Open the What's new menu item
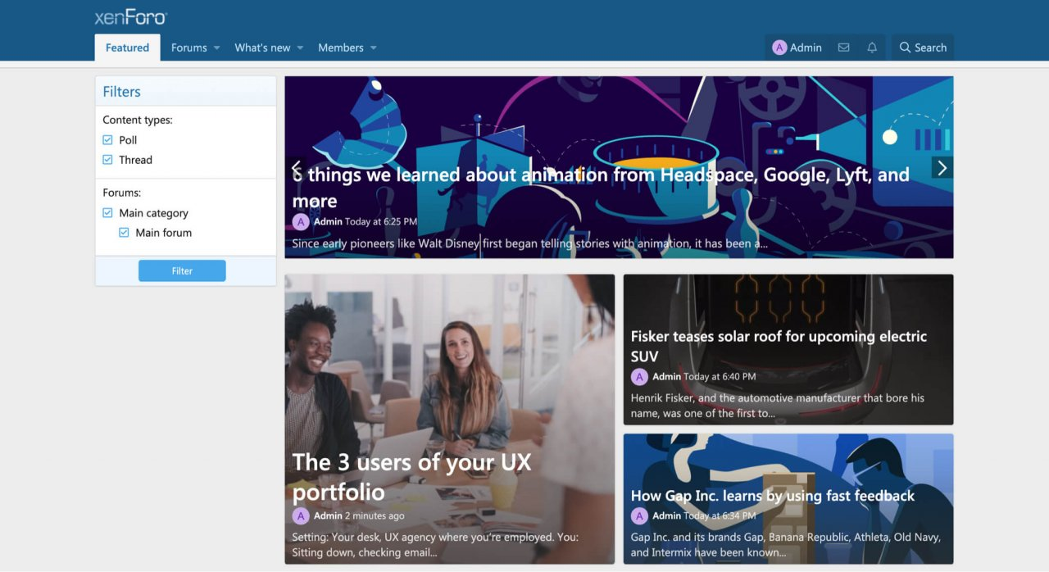Image resolution: width=1049 pixels, height=572 pixels. pos(262,48)
